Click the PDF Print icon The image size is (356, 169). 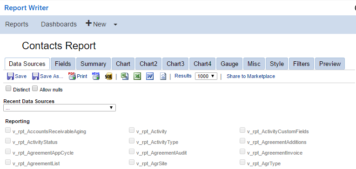(72, 76)
